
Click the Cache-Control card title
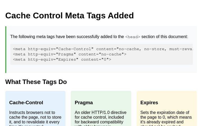(26, 103)
